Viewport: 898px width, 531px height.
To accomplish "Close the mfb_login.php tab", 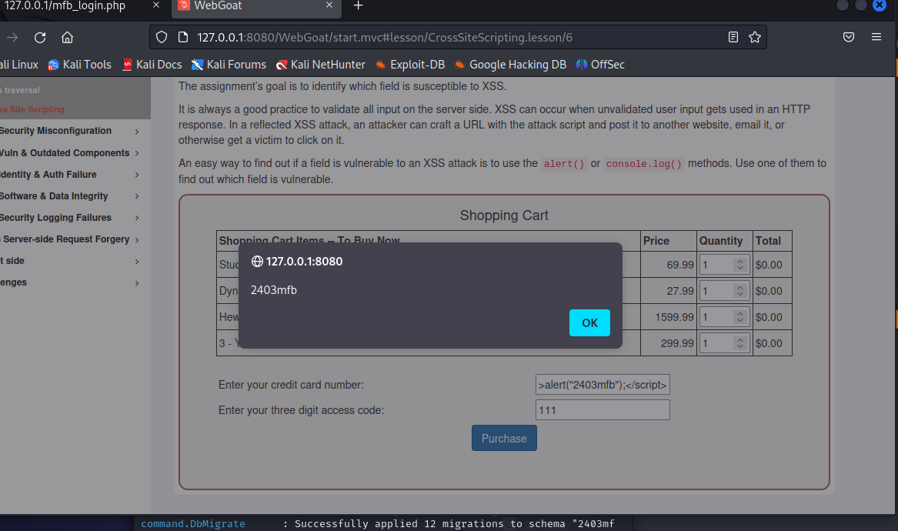I will 155,5.
